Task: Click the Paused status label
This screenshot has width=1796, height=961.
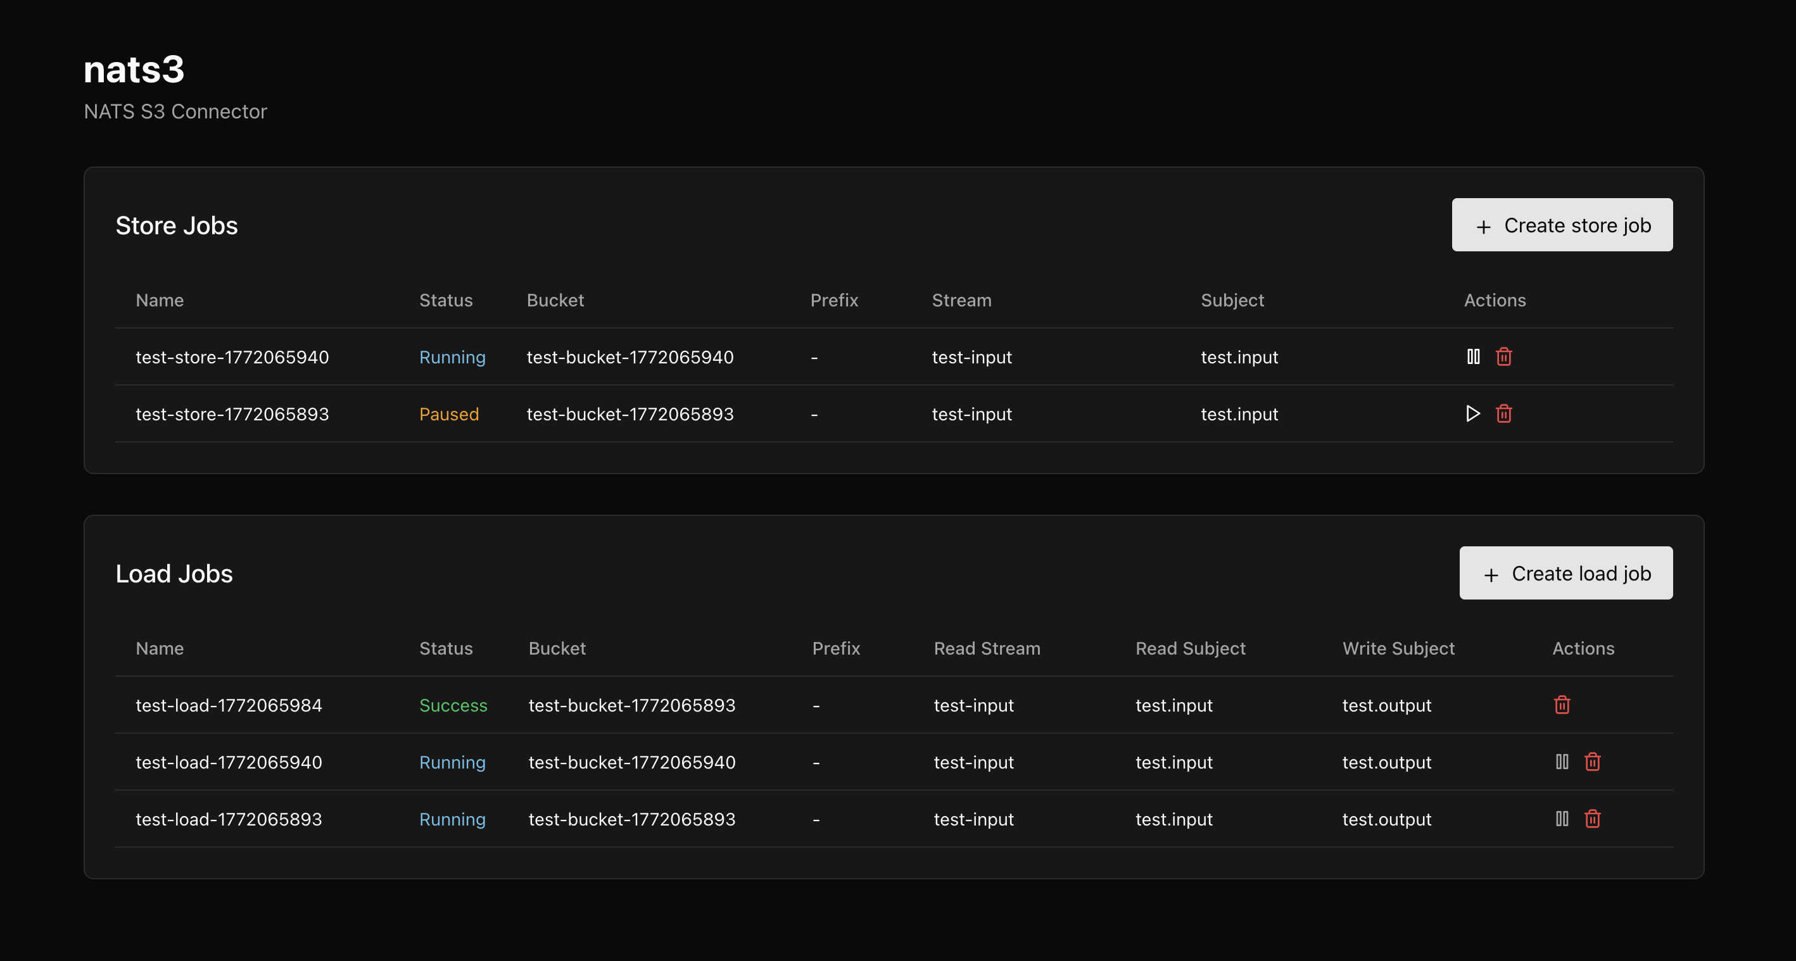Action: click(449, 414)
